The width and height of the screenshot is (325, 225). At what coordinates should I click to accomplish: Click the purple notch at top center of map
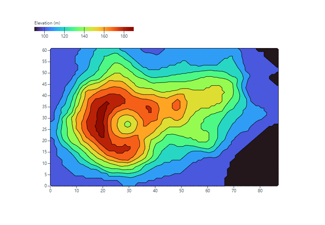(x=154, y=51)
